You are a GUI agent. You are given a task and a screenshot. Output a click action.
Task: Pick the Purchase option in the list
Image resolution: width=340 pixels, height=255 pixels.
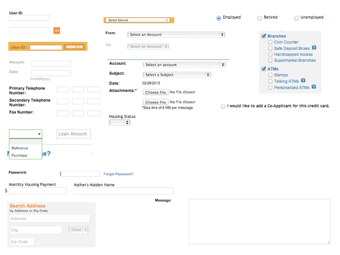19,155
